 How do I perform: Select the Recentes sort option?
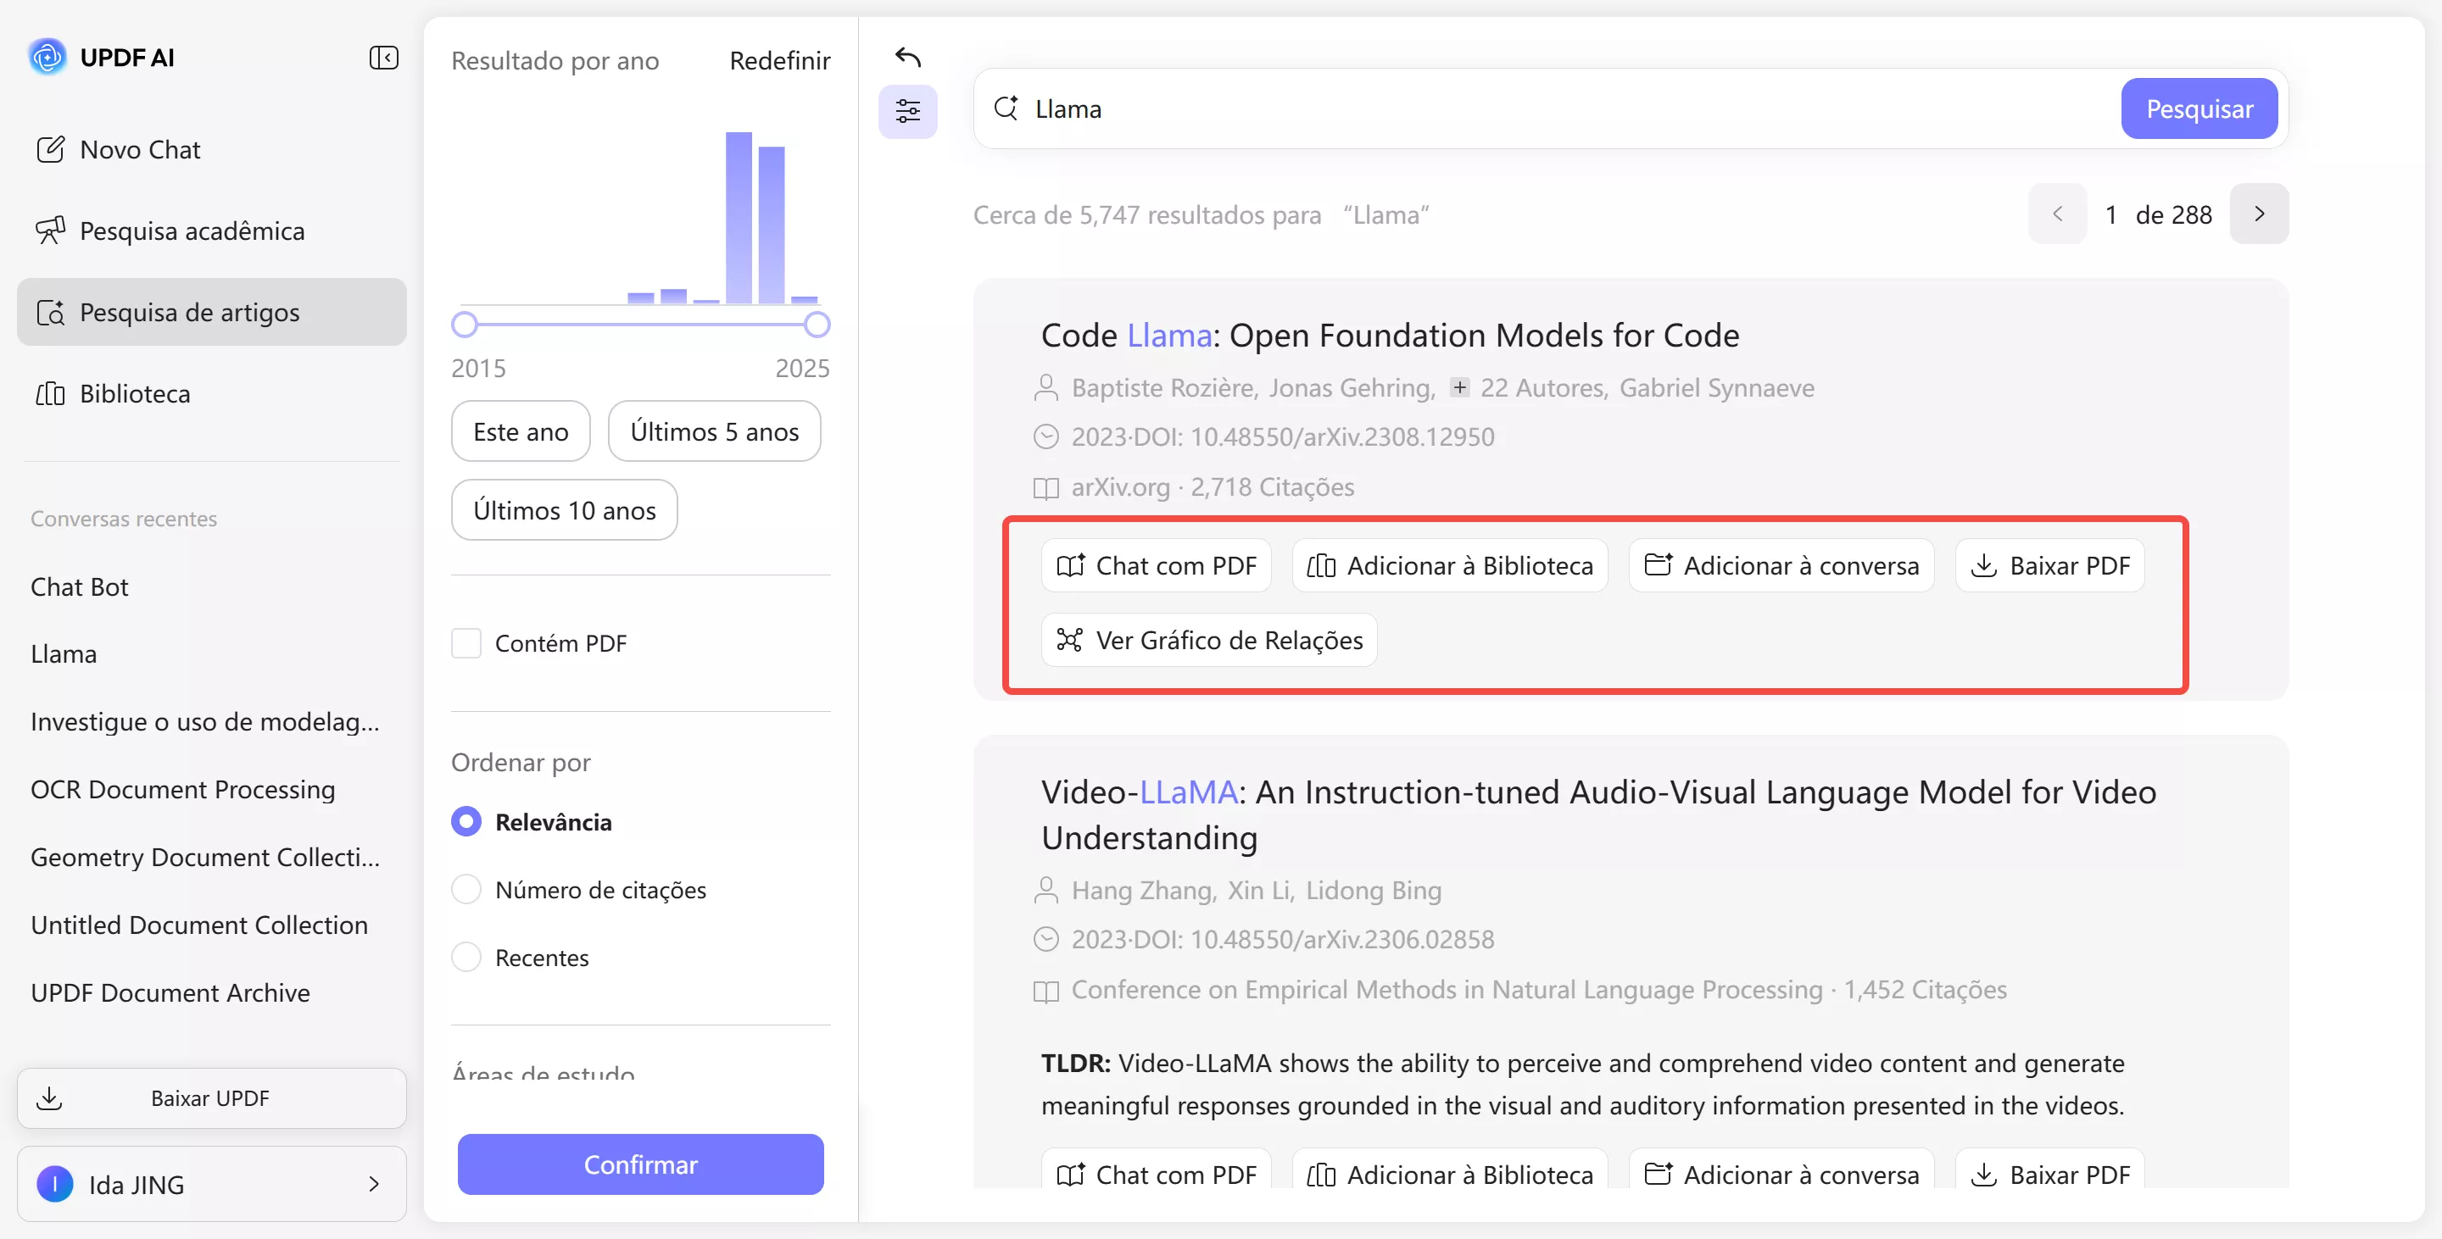tap(466, 958)
